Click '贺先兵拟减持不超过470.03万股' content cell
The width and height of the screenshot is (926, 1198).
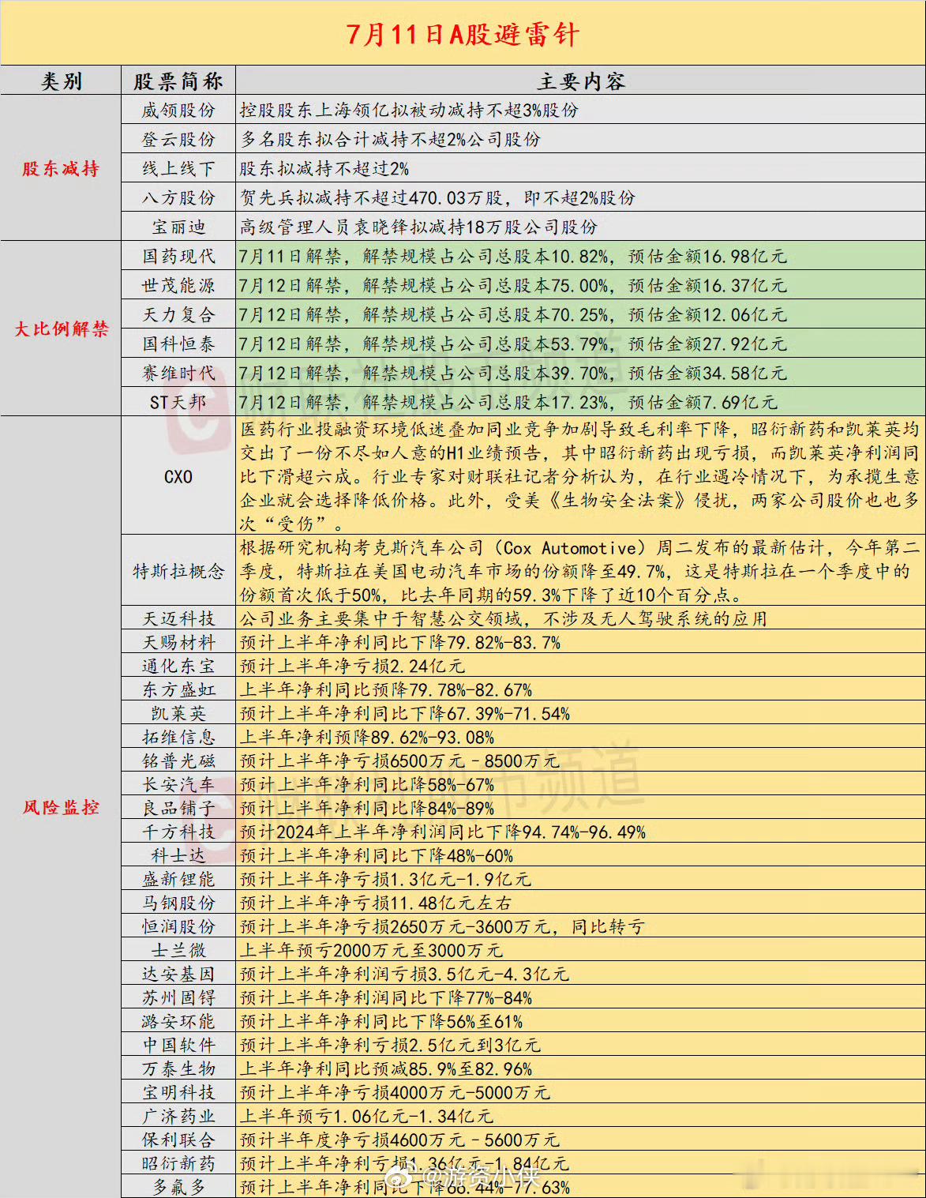(x=580, y=198)
